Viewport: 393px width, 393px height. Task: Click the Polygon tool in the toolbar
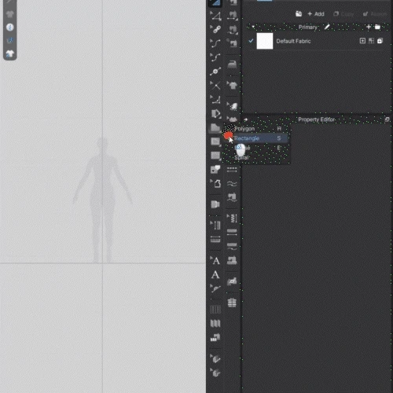[x=215, y=128]
